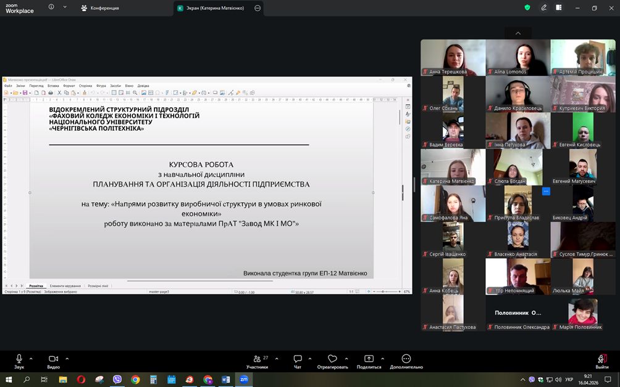Viewport: 620px width, 387px height.
Task: Select Анна Терешкова video thumbnail
Action: click(453, 57)
